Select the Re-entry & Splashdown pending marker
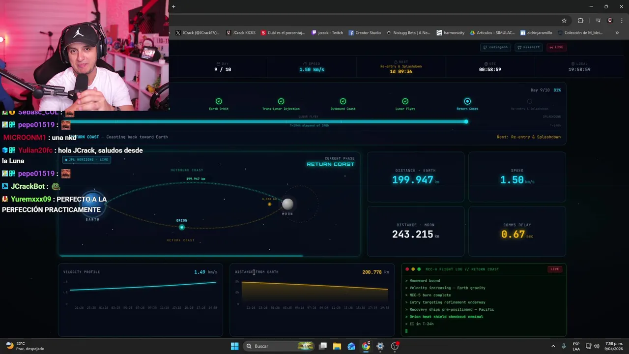 coord(529,101)
